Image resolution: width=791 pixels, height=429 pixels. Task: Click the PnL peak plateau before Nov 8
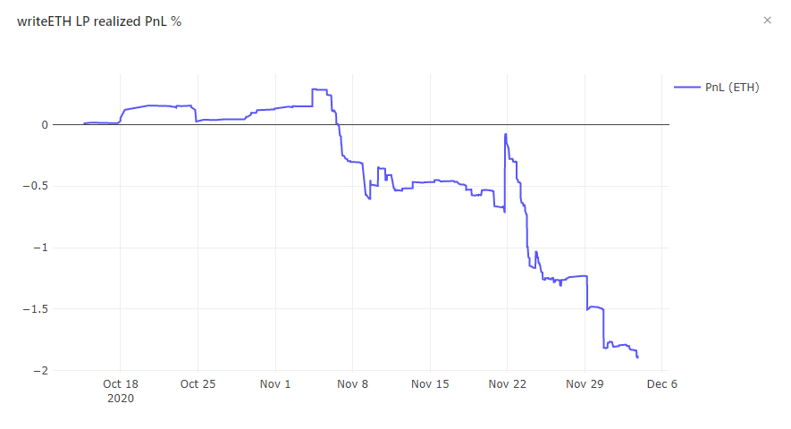click(x=319, y=89)
